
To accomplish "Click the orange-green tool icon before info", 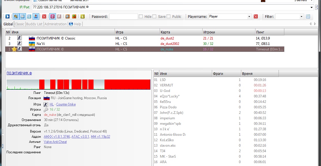I will pyautogui.click(x=74, y=16).
